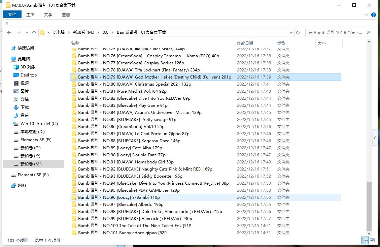Open Desktop in the navigation pane
Viewport: 380px width, 247px height.
pos(29,75)
